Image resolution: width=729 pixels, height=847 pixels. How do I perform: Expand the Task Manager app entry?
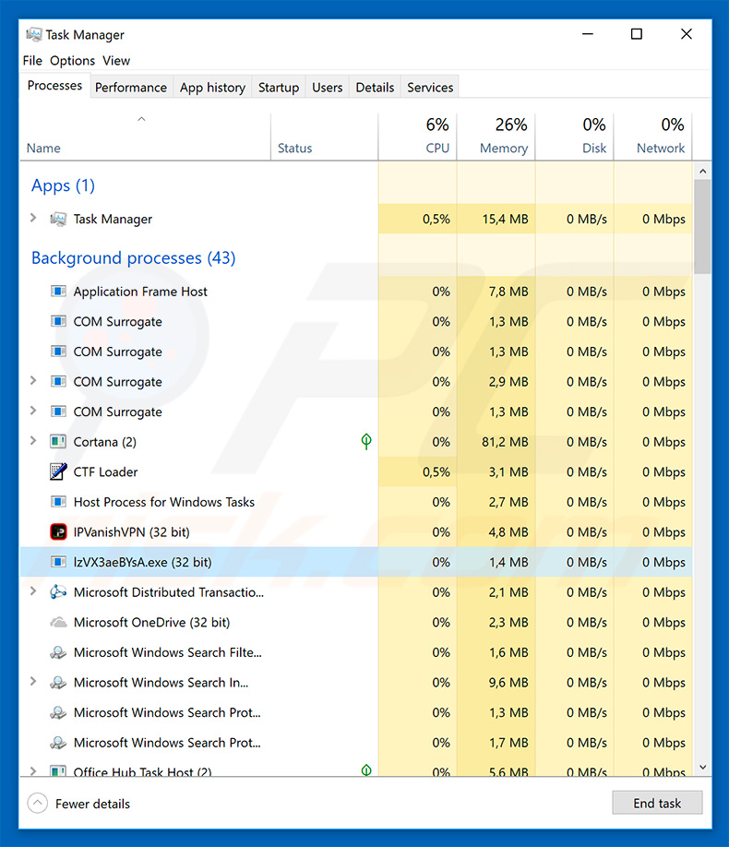tap(33, 219)
